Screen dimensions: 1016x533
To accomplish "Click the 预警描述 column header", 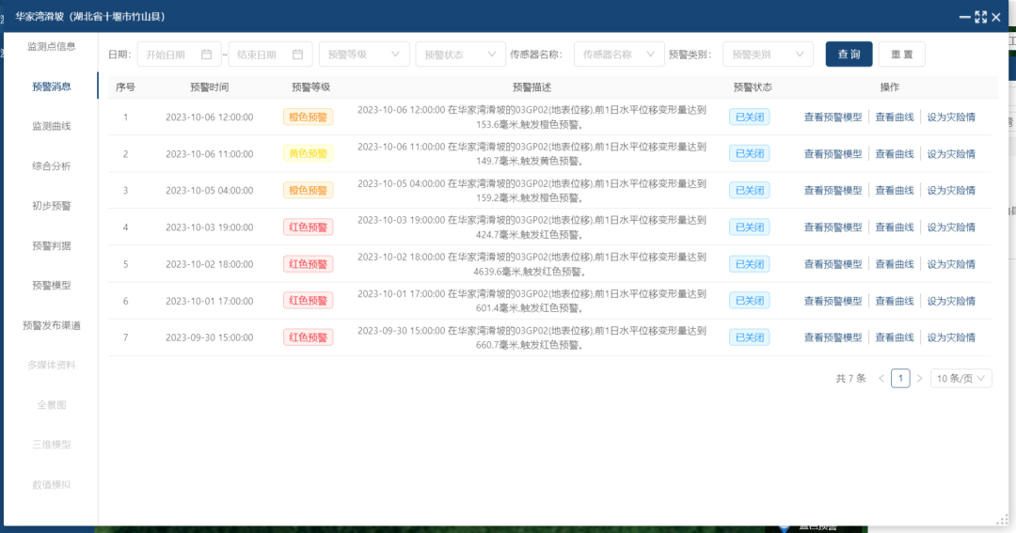I will click(532, 87).
